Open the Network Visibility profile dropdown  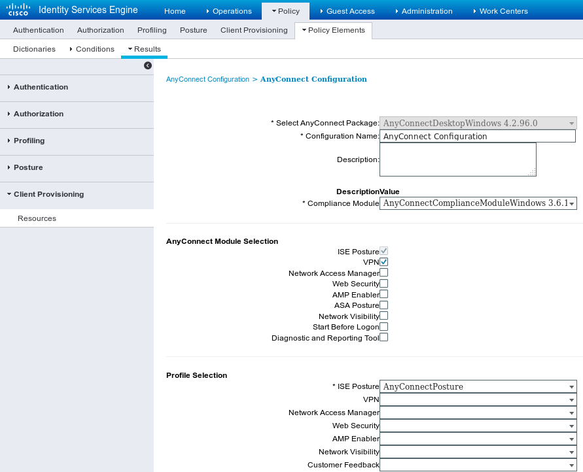click(478, 452)
